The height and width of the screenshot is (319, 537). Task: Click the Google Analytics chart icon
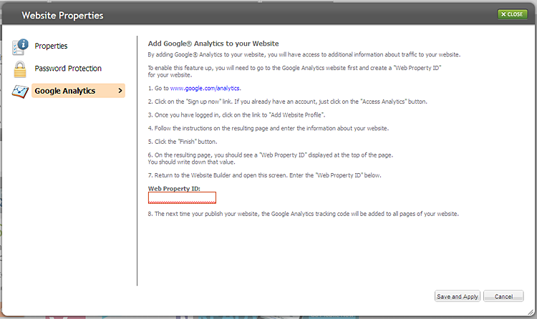[20, 92]
